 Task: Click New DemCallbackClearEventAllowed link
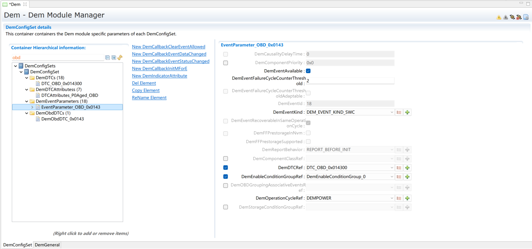(x=168, y=47)
